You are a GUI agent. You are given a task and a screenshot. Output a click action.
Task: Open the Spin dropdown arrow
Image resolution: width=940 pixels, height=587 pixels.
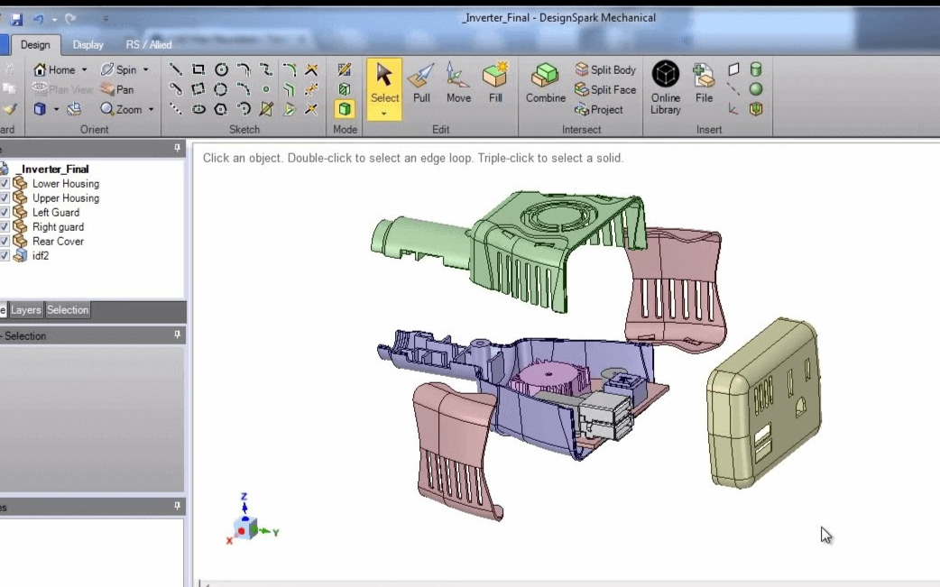point(145,70)
